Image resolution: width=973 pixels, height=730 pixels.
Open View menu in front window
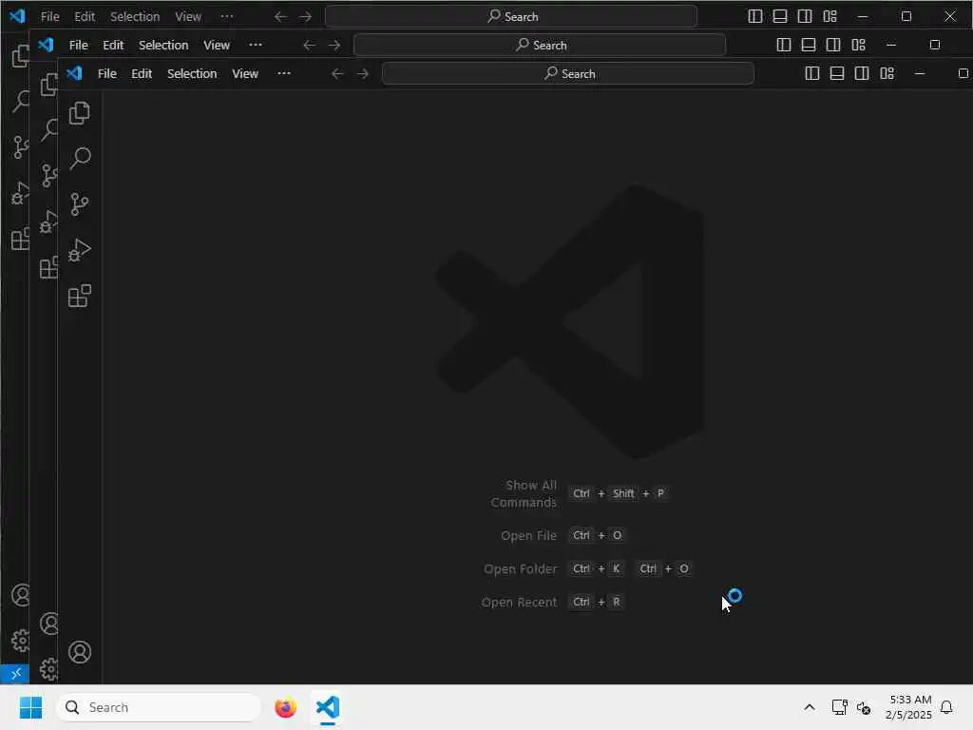tap(245, 73)
